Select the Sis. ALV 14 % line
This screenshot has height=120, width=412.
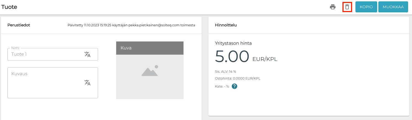tap(225, 71)
